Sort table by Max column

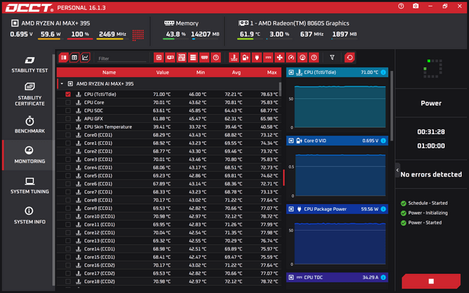pos(272,73)
